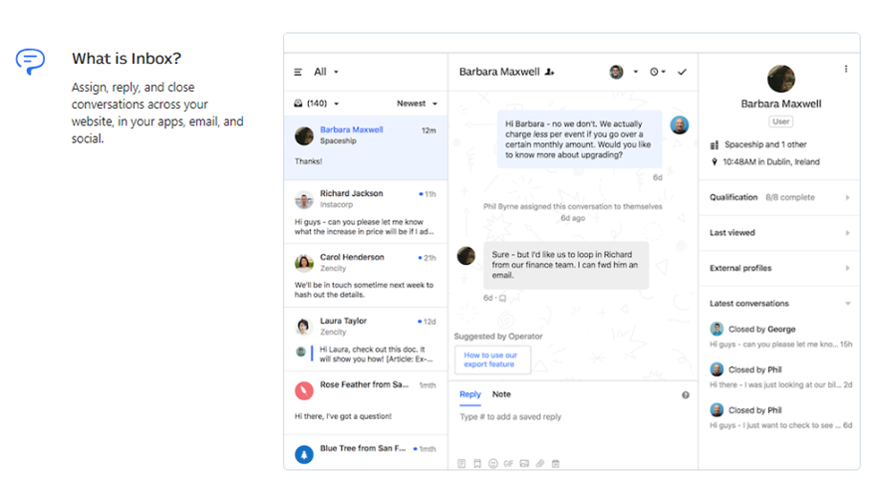Click the insert image icon in reply toolbar

524,463
